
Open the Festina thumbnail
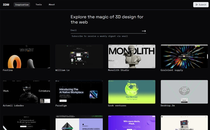27,56
